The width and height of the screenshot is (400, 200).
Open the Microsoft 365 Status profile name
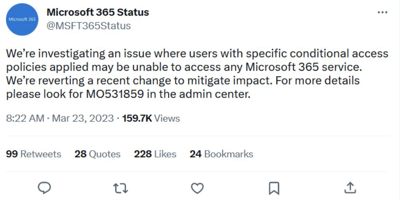(x=98, y=12)
